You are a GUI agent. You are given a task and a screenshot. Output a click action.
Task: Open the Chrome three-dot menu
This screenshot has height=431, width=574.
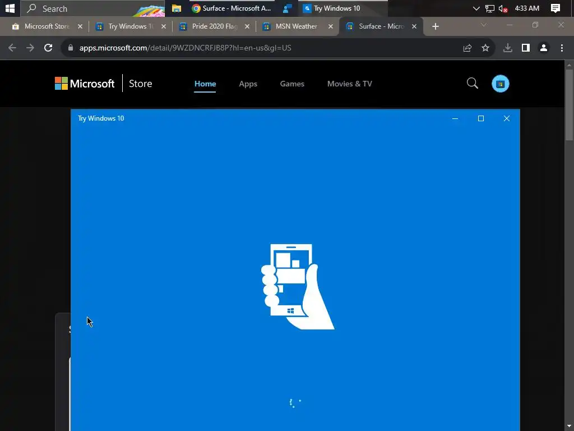pyautogui.click(x=562, y=48)
